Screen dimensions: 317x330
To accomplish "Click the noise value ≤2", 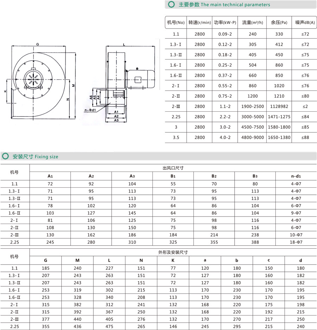I will coord(305,106).
